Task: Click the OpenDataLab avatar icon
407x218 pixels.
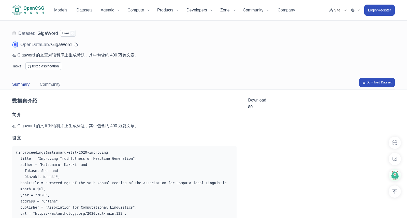Action: coord(15,45)
